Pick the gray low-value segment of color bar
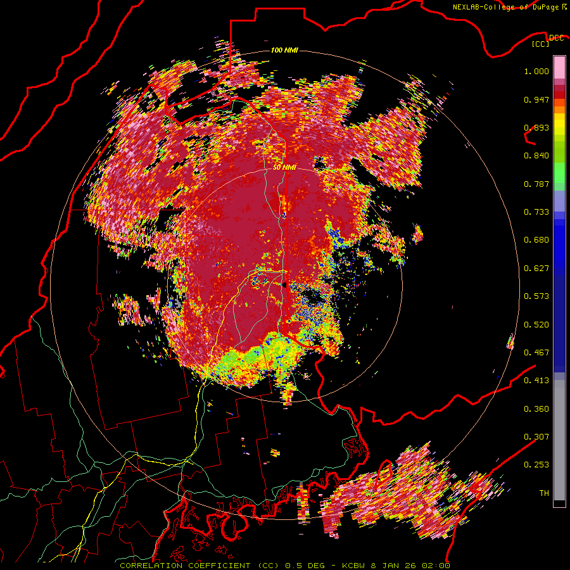 point(559,440)
